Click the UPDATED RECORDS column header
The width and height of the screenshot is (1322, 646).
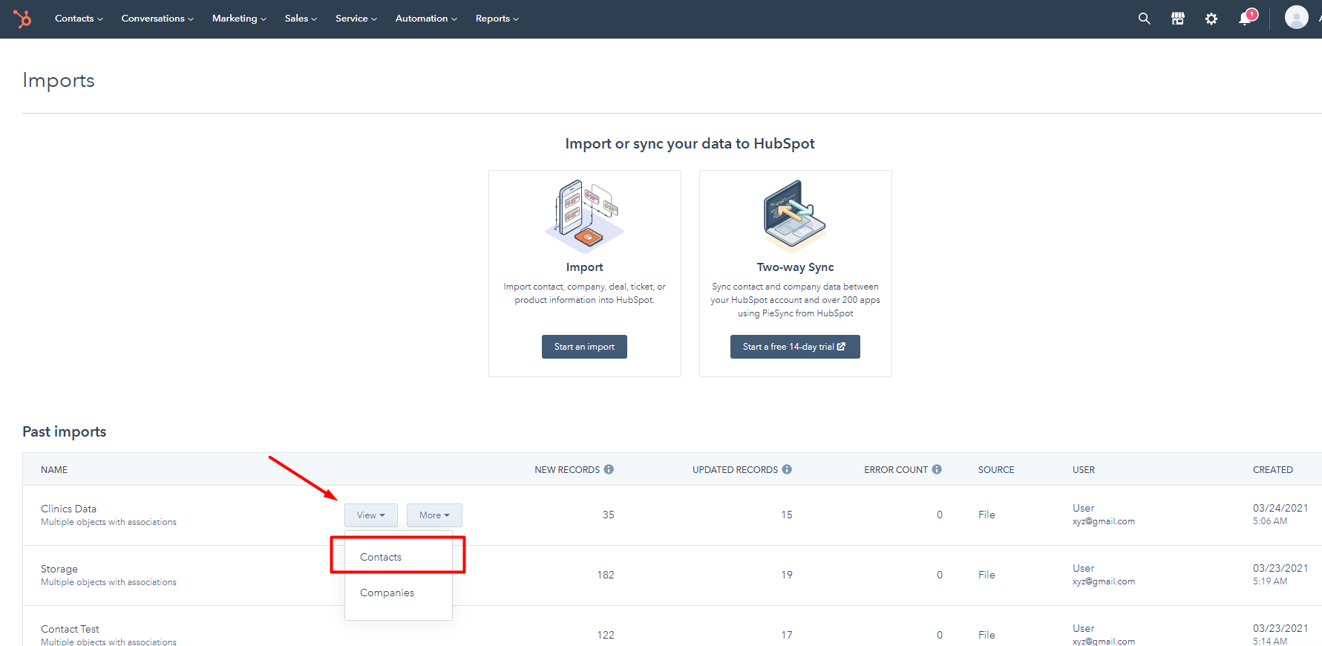tap(735, 470)
